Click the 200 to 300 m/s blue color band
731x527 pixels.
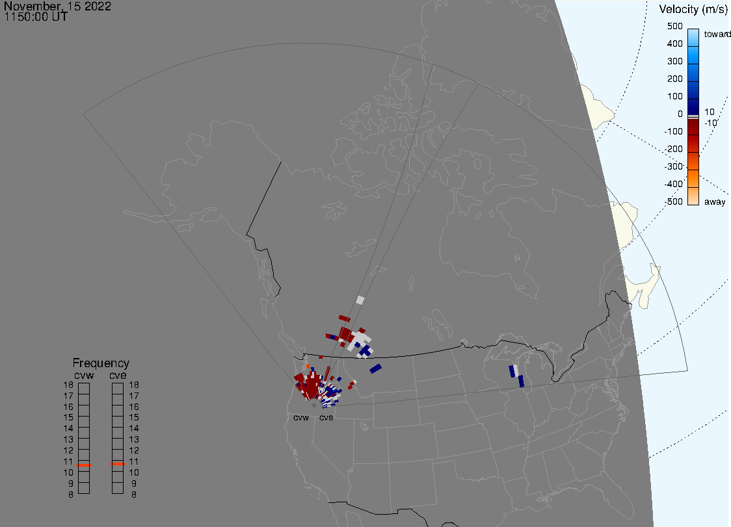pyautogui.click(x=693, y=73)
